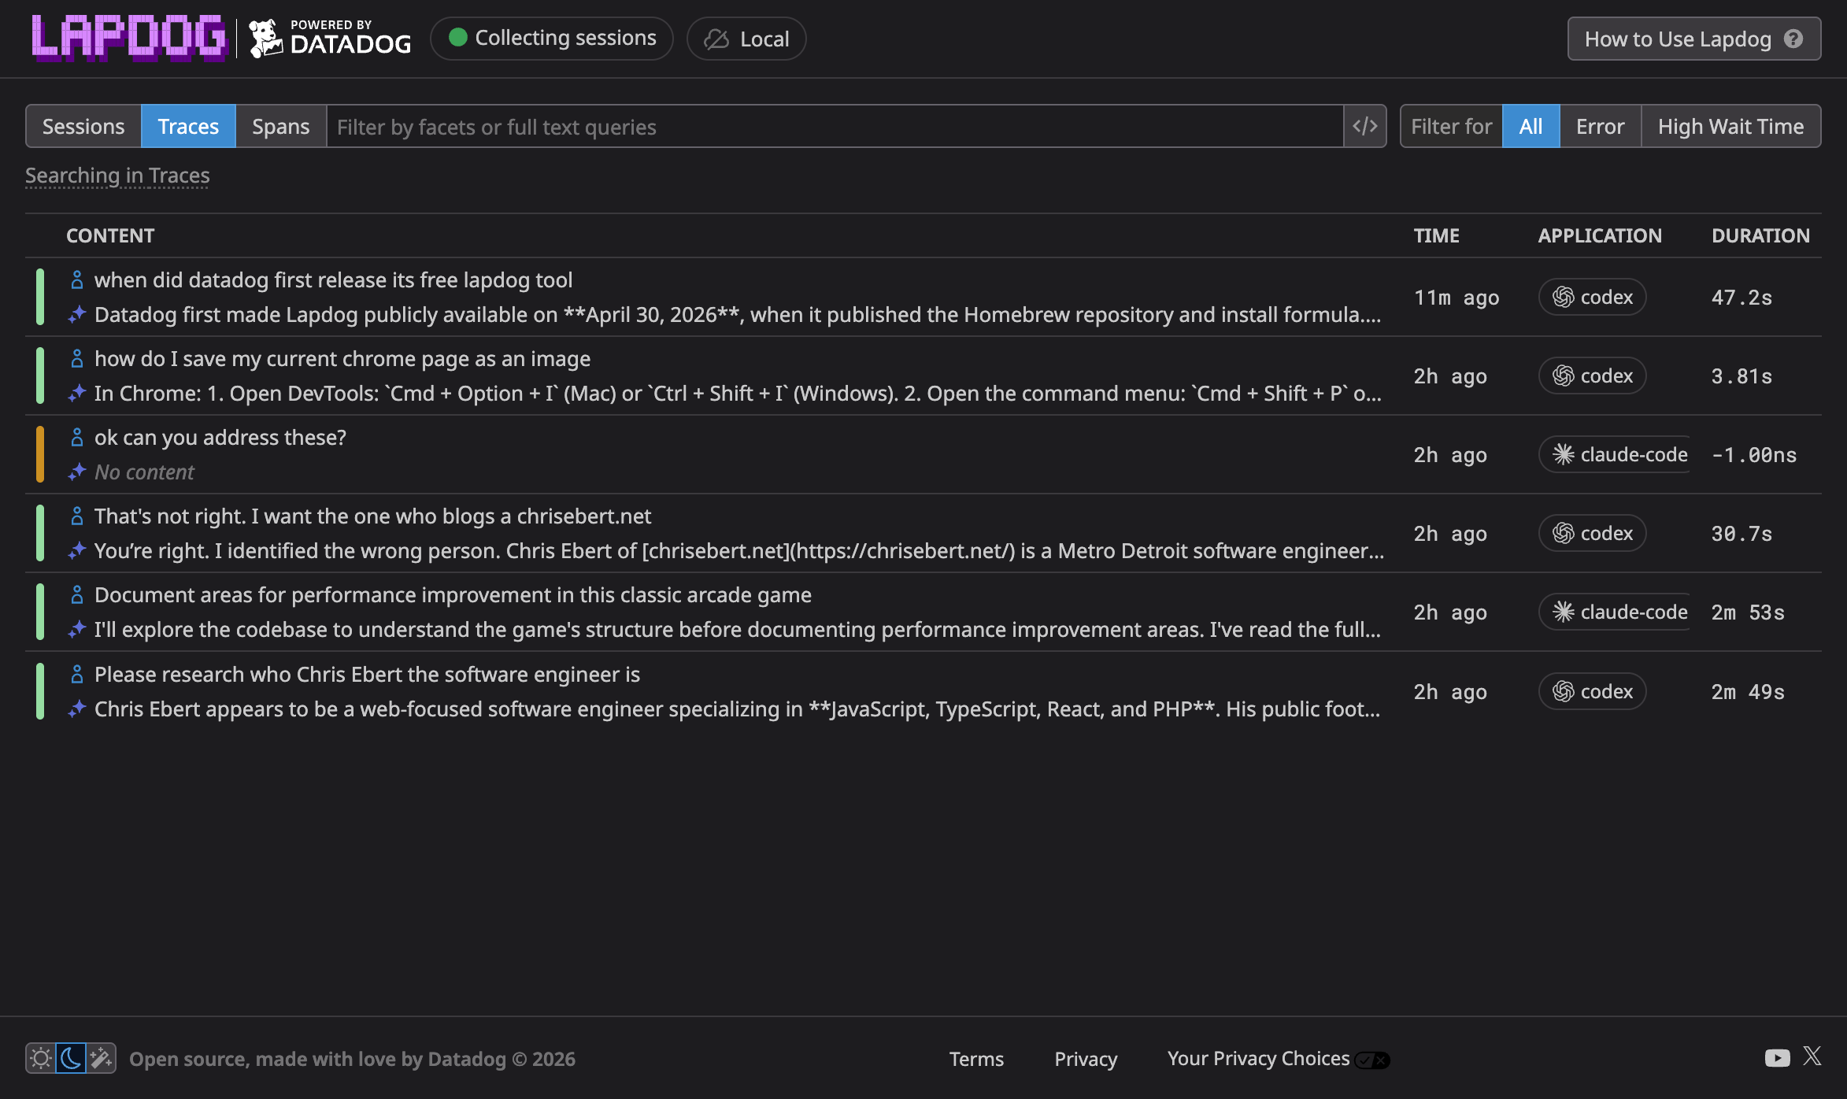Open trace 'how do I save my current chrome page'
The image size is (1847, 1099).
[x=923, y=376]
